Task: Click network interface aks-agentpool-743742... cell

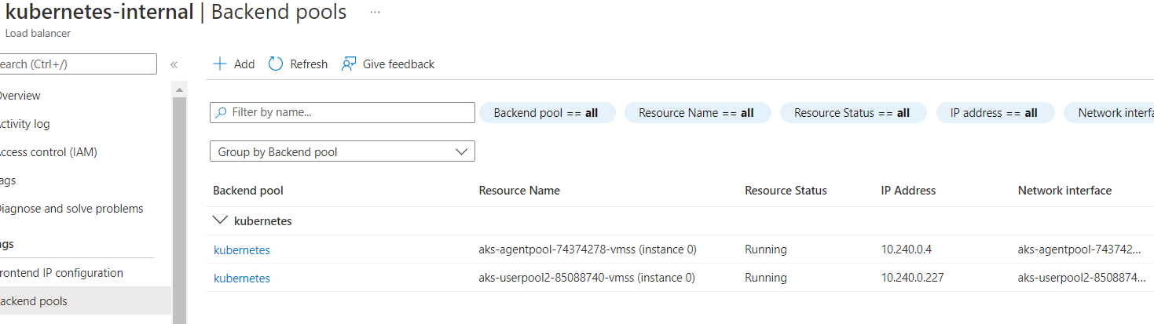Action: click(x=1080, y=250)
